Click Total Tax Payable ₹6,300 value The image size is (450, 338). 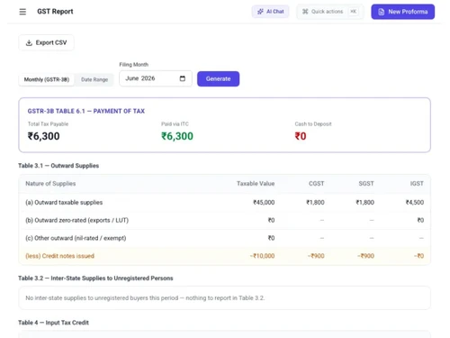click(44, 136)
